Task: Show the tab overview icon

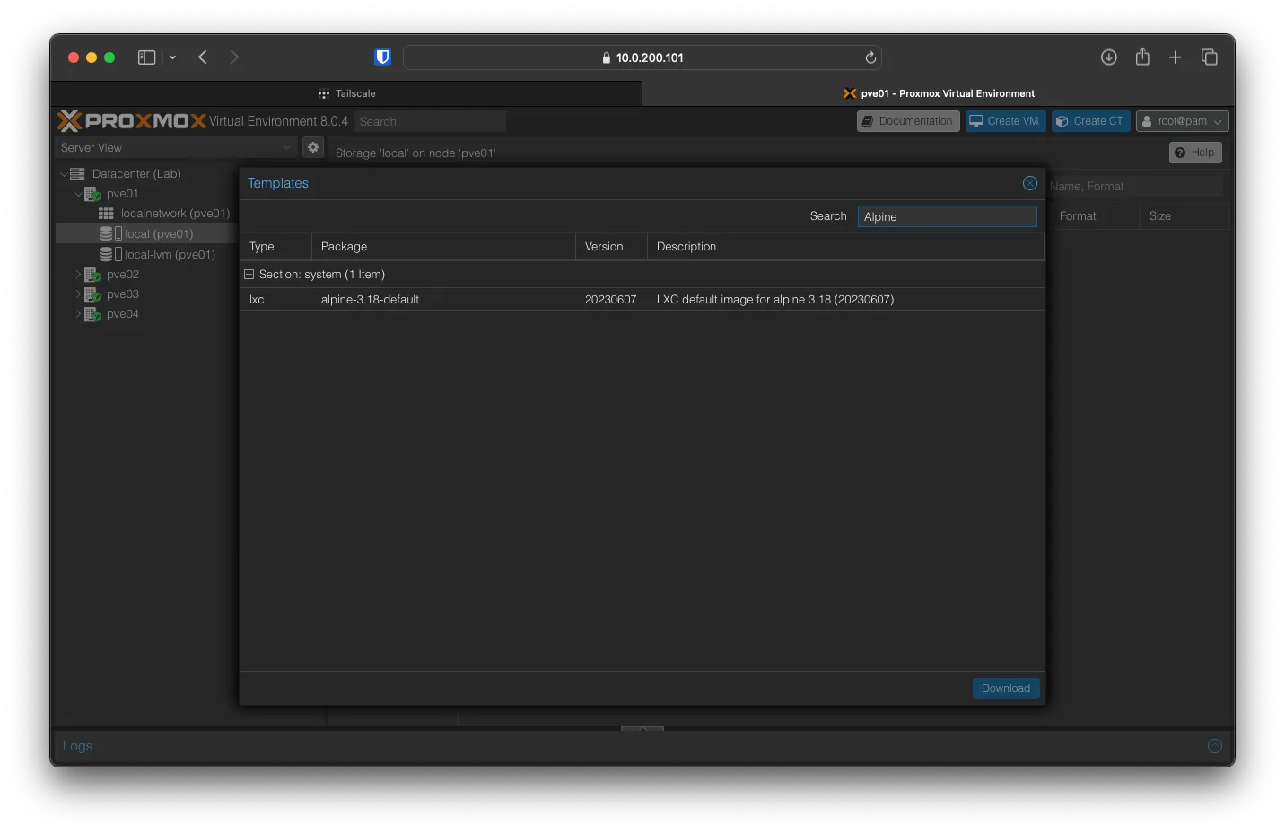Action: click(1210, 57)
